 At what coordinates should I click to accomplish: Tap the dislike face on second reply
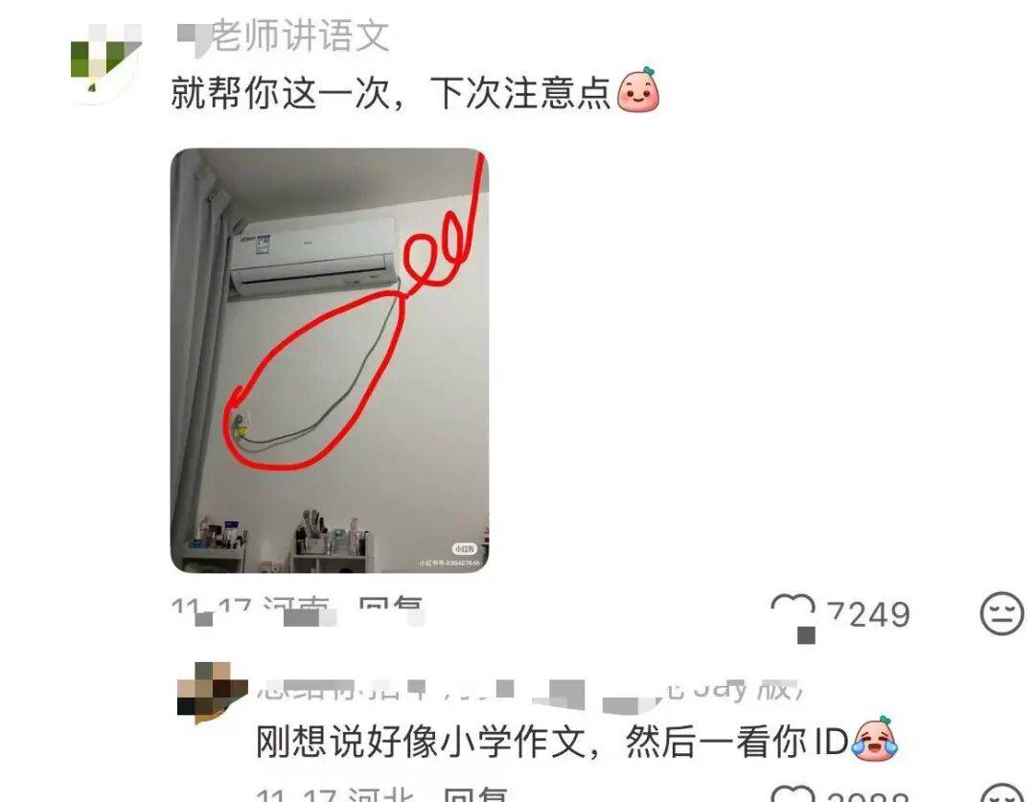pos(1001,793)
